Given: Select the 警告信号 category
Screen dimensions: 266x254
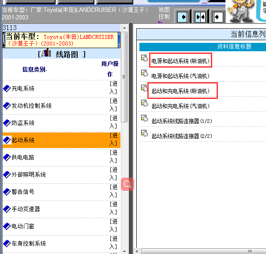Looking at the screenshot, I should pos(23,192).
